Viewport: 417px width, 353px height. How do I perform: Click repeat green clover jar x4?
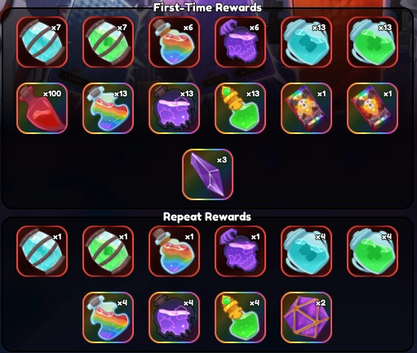[x=372, y=251]
